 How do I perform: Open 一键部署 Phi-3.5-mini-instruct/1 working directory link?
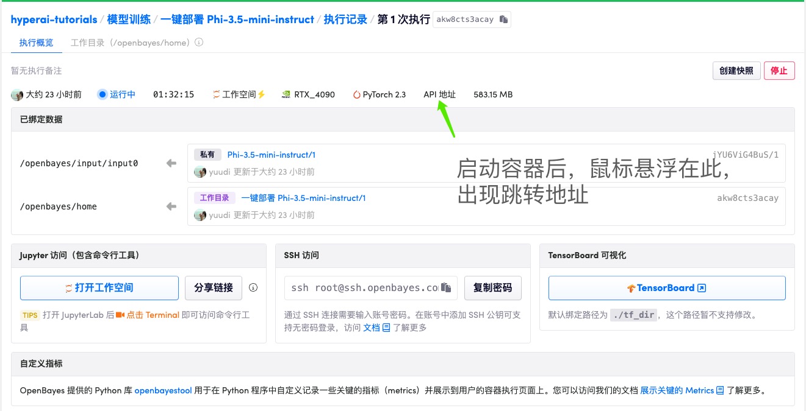pyautogui.click(x=303, y=198)
